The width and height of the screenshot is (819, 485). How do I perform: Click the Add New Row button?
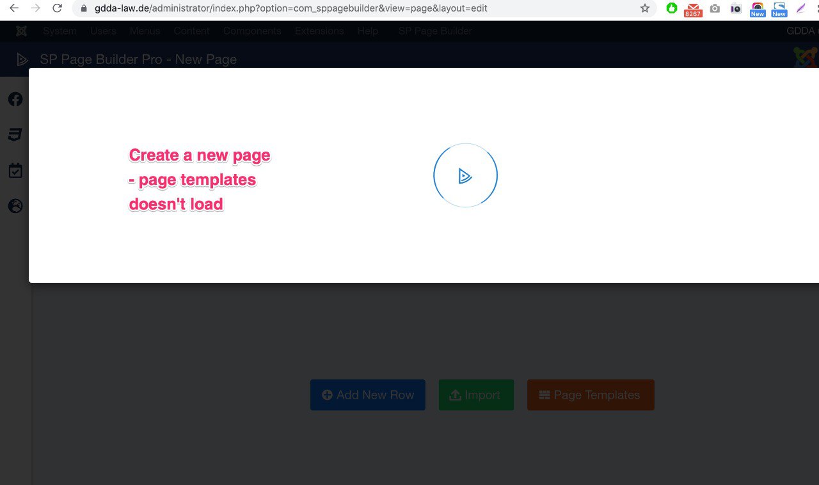click(368, 395)
